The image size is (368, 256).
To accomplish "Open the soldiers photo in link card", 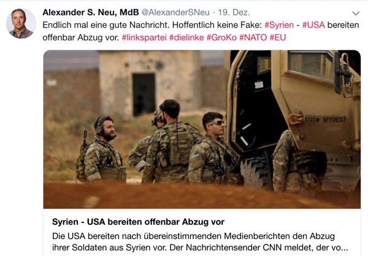I will click(202, 129).
